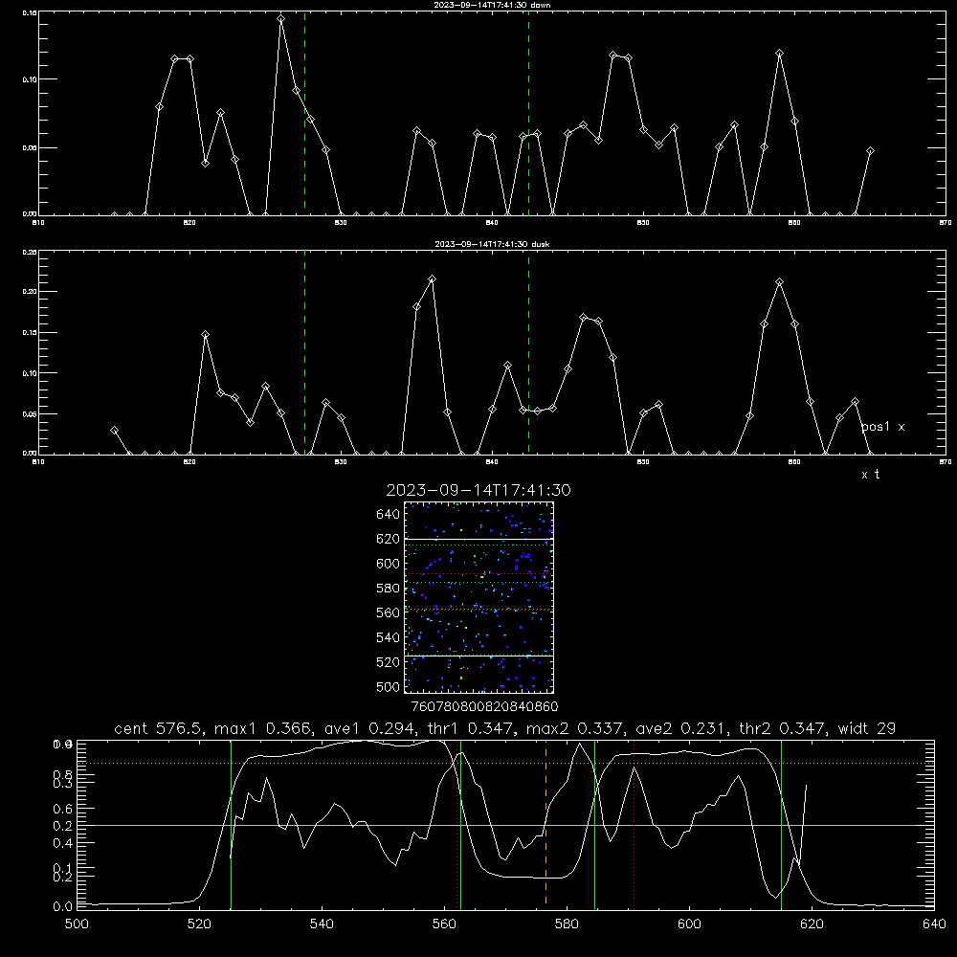This screenshot has width=957, height=957.
Task: Click the '520' tick label on bottom plot x-axis
Action: (x=199, y=924)
